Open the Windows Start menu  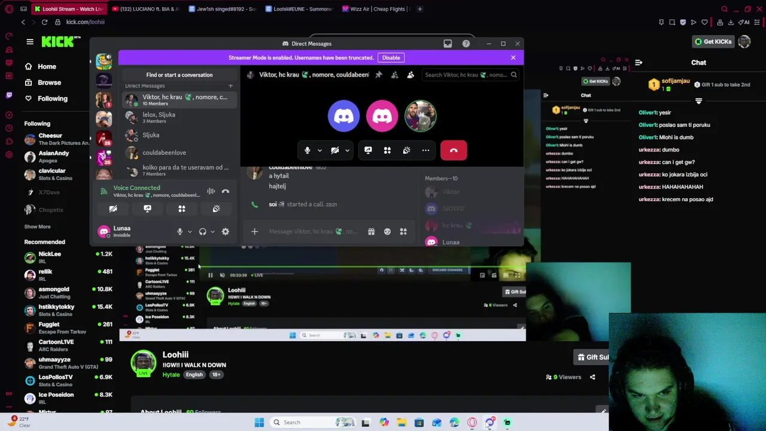pyautogui.click(x=259, y=423)
